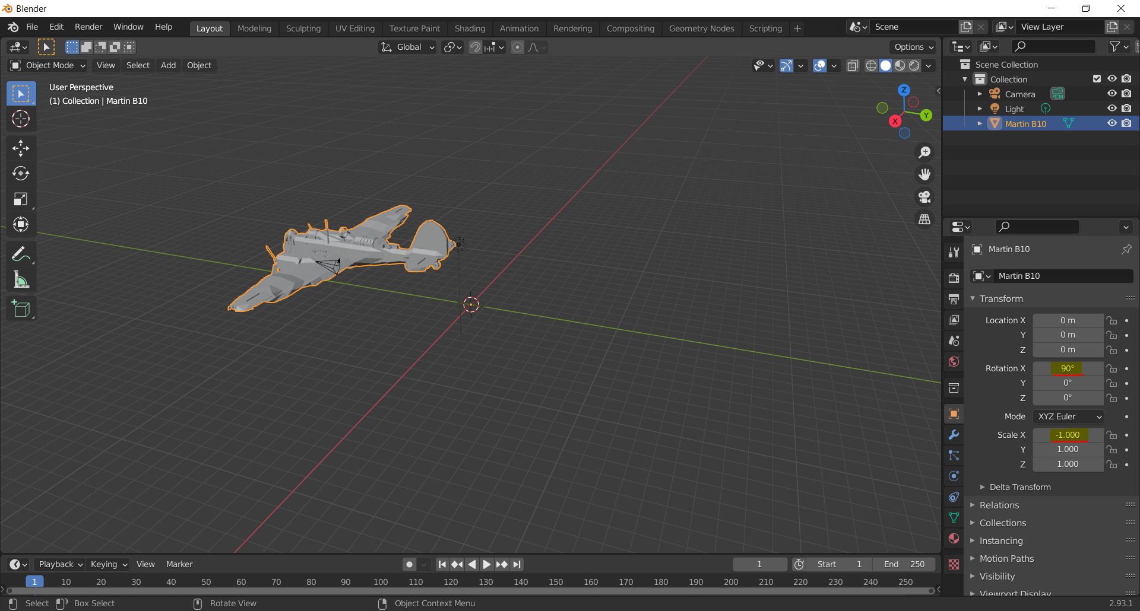Viewport: 1140px width, 611px height.
Task: Uncheck the Collection exclude checkbox
Action: pos(1097,79)
